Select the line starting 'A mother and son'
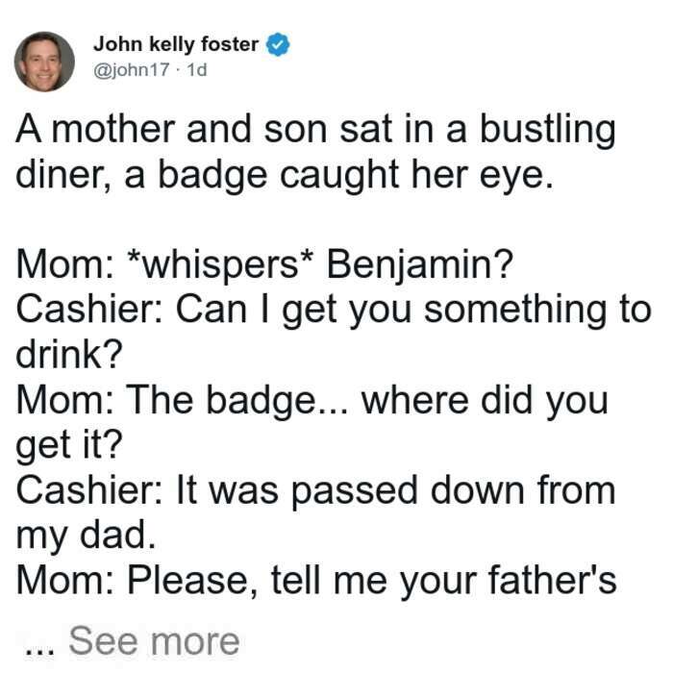The height and width of the screenshot is (673, 673). click(x=316, y=130)
